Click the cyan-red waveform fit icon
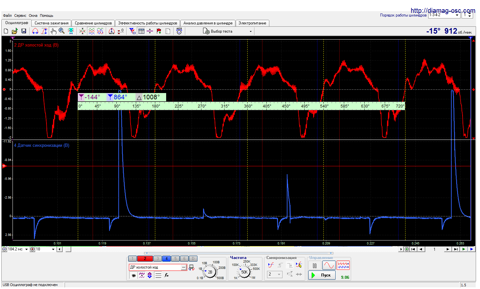The image size is (480, 289). [x=71, y=31]
